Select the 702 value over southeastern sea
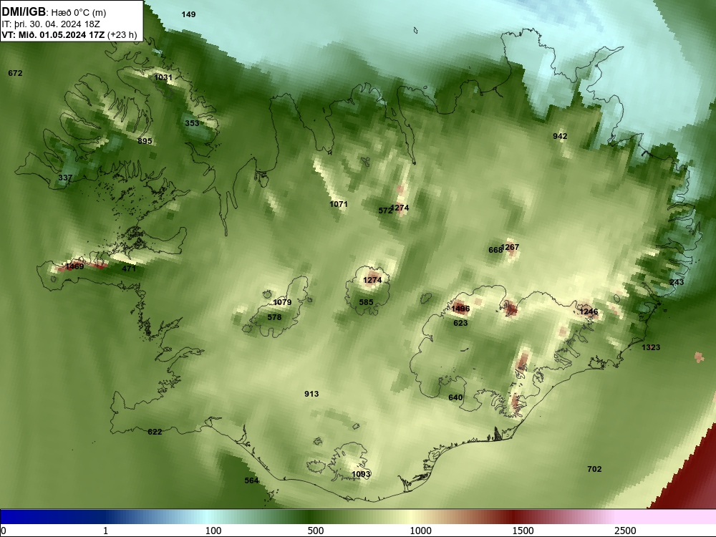Image resolution: width=716 pixels, height=537 pixels. [x=594, y=469]
